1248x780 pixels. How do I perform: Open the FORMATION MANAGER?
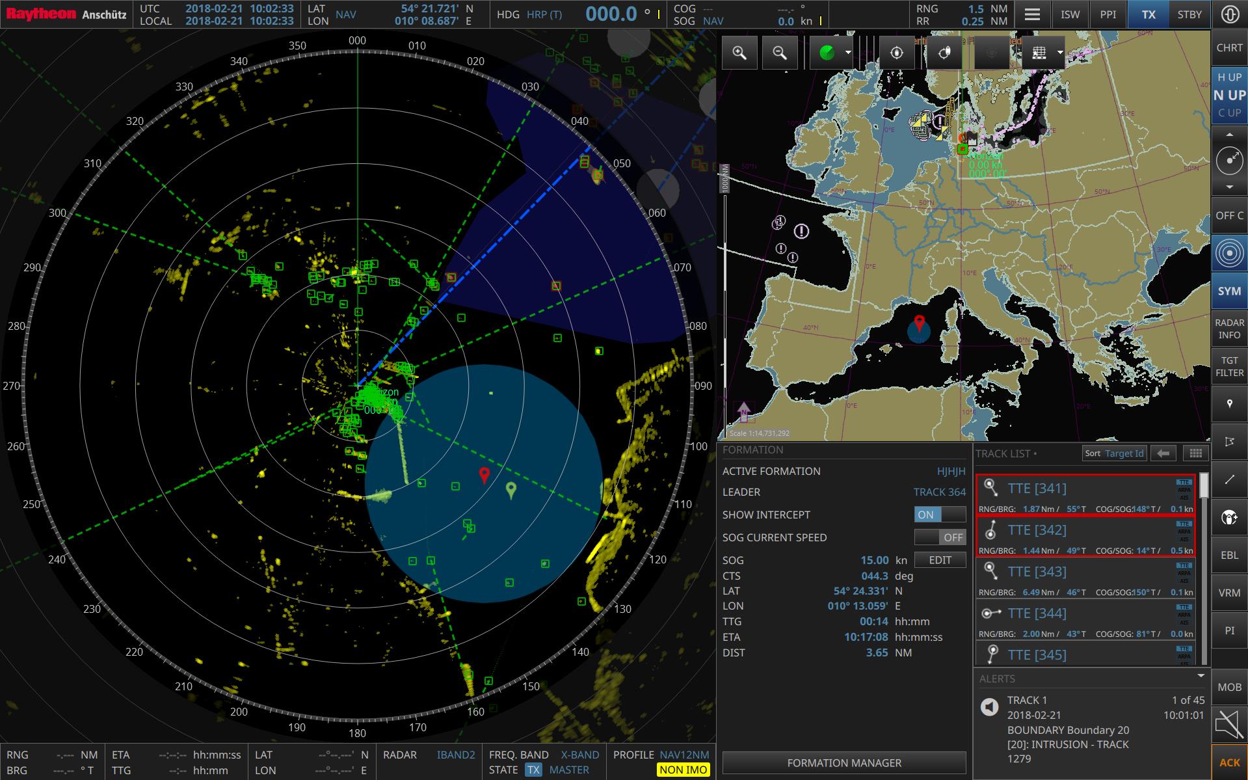pyautogui.click(x=843, y=762)
